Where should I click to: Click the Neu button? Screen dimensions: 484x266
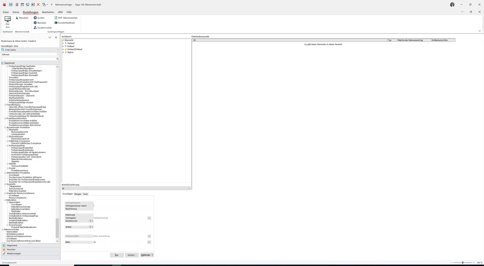[x=117, y=255]
